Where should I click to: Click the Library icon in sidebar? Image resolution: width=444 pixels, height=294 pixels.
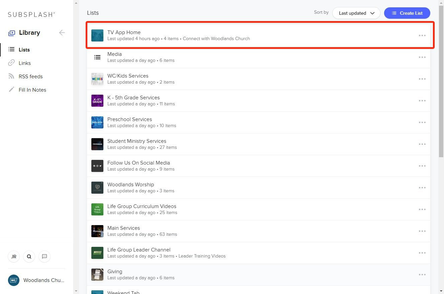click(x=12, y=33)
